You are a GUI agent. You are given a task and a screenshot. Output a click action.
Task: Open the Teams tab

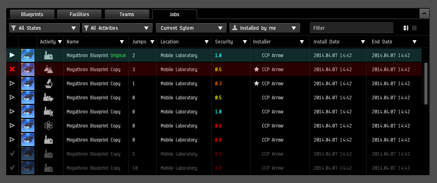pyautogui.click(x=127, y=14)
